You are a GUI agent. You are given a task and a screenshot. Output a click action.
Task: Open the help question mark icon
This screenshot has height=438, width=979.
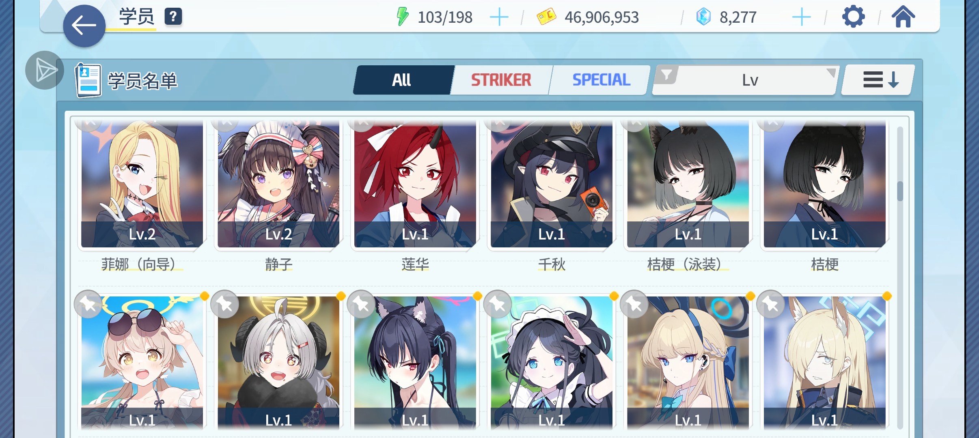[173, 17]
